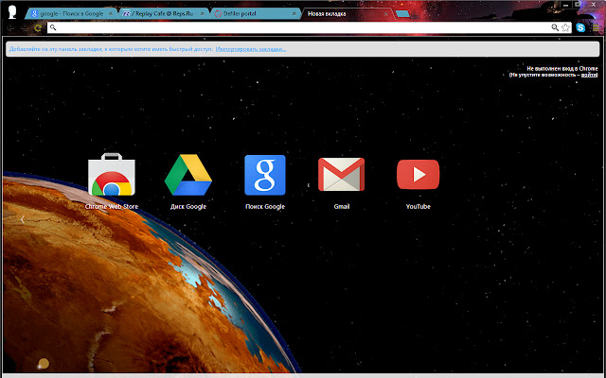Open the Chrome menu button
The image size is (606, 378).
[x=596, y=27]
